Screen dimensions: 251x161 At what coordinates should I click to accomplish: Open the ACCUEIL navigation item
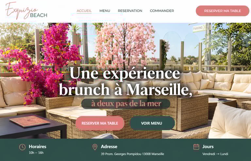point(84,11)
